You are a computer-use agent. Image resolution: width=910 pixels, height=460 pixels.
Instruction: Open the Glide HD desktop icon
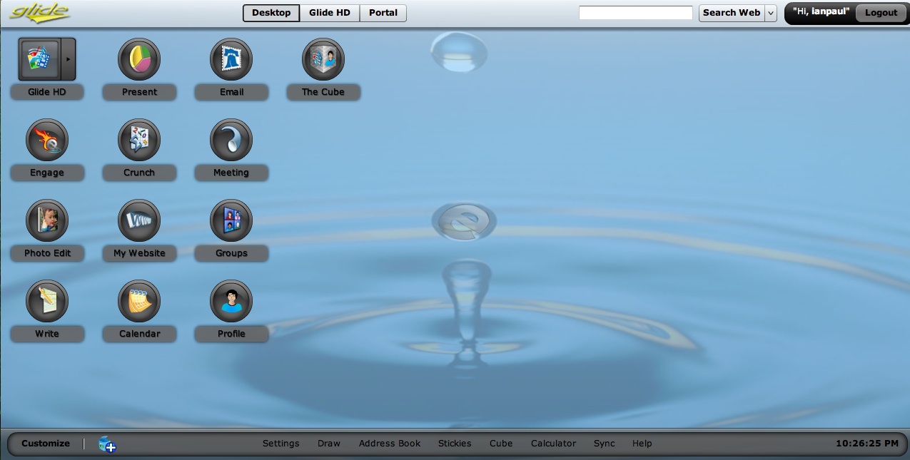[x=39, y=59]
